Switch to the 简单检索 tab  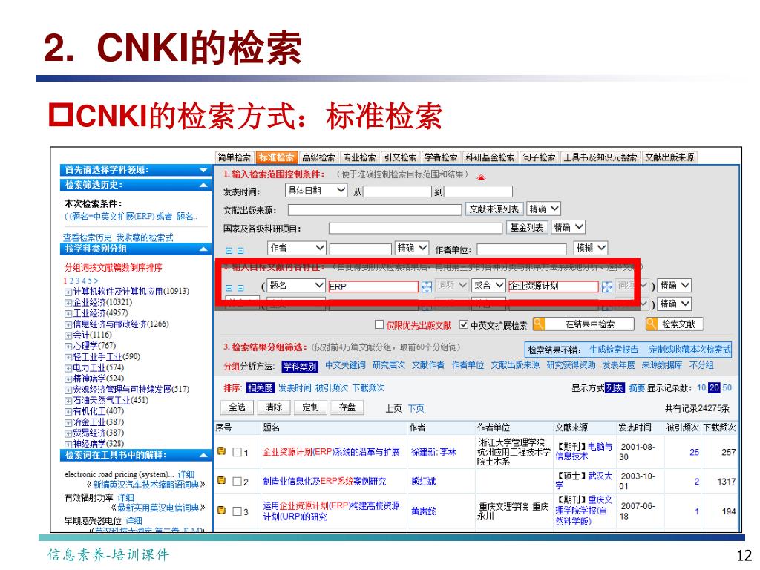235,157
